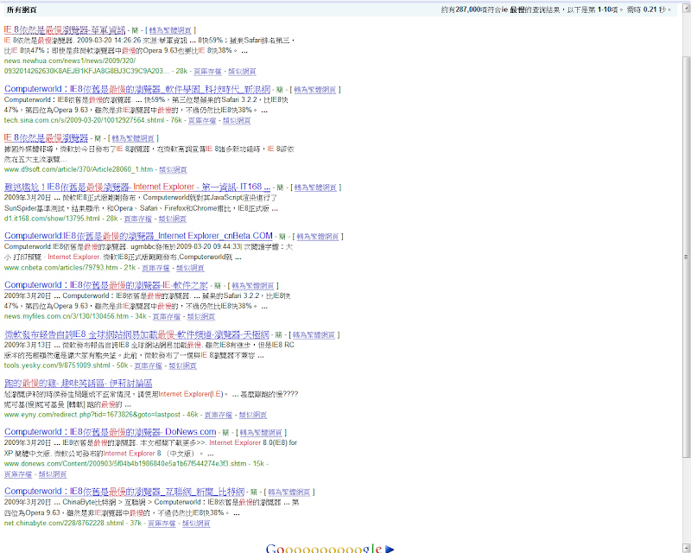Open cached page (頁庫存檔) for tech.sina.com.cn result
691x553 pixels.
click(x=202, y=120)
